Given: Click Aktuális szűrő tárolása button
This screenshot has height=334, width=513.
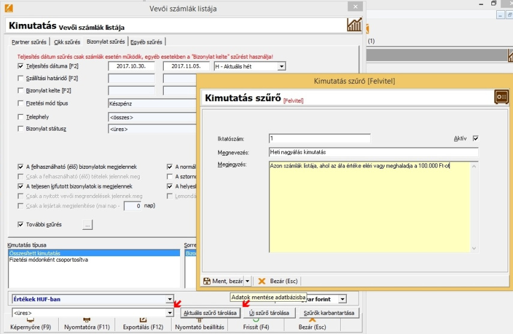Looking at the screenshot, I should click(211, 312).
